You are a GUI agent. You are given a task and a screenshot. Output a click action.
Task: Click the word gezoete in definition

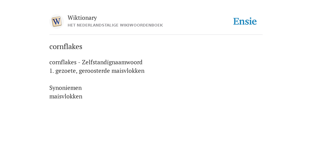66,71
